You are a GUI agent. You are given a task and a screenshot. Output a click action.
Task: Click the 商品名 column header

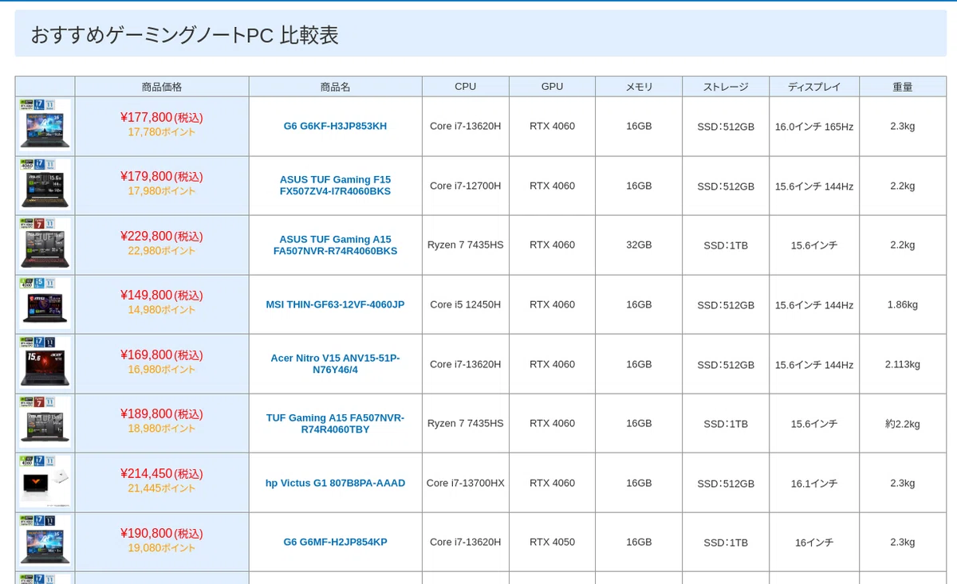click(x=335, y=87)
